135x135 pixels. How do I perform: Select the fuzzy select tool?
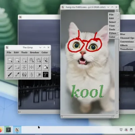point(31,60)
